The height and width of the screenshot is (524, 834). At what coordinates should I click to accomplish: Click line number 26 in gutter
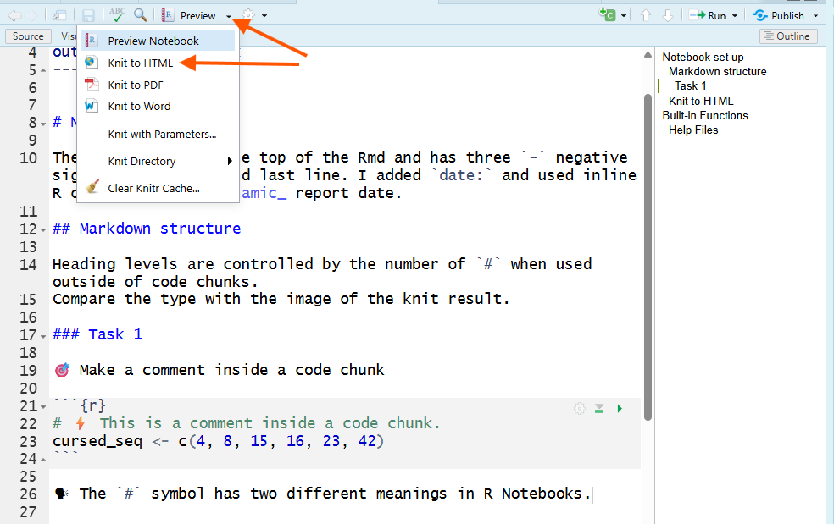click(28, 494)
